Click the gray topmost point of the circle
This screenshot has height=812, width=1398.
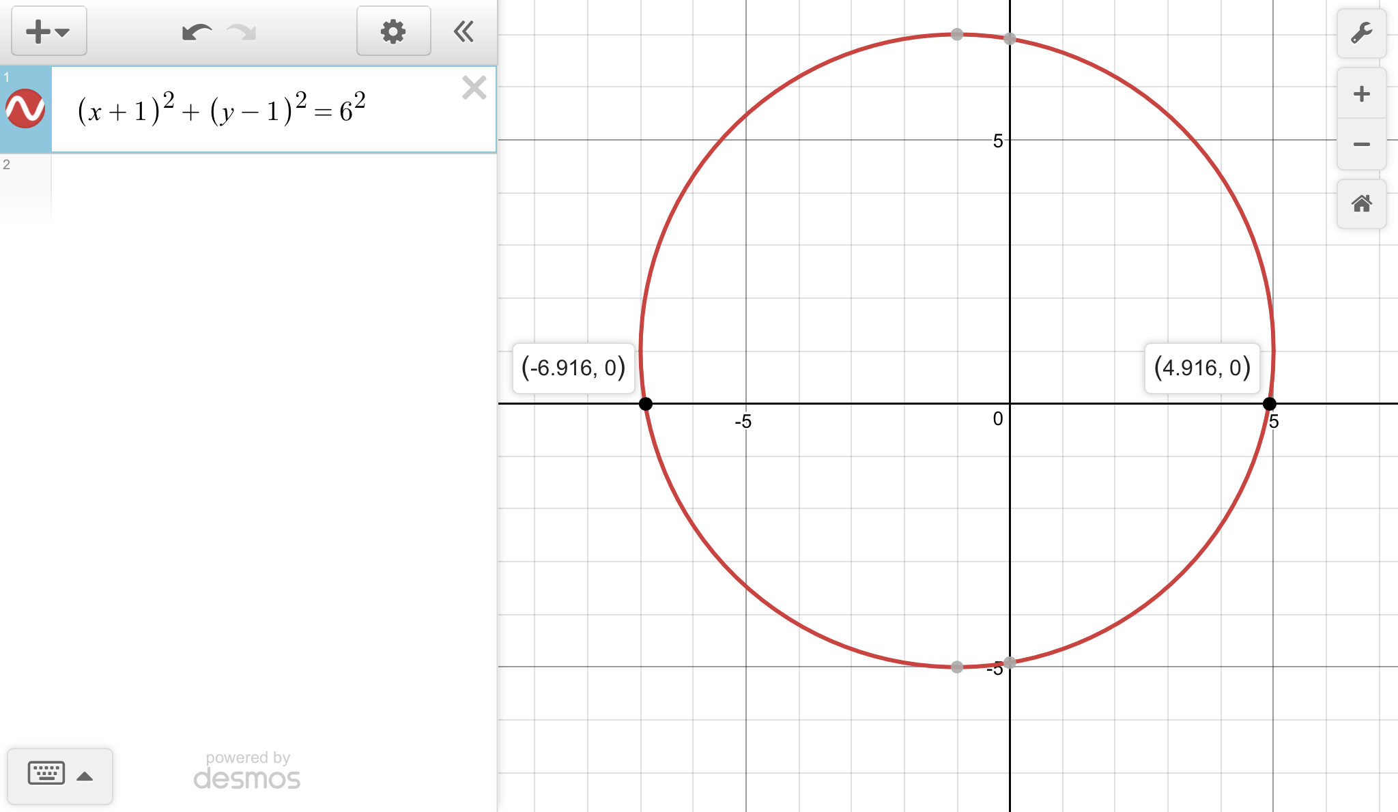(957, 34)
